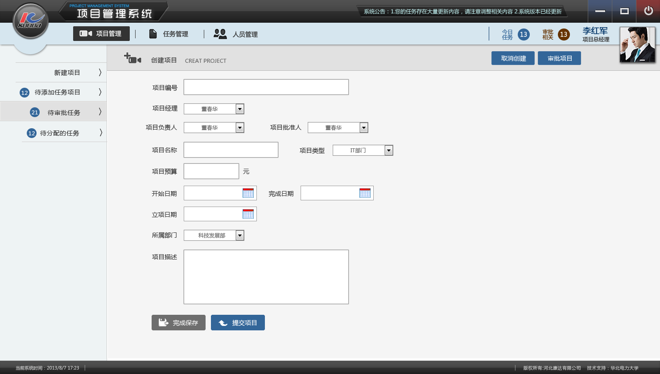Image resolution: width=660 pixels, height=374 pixels.
Task: Open the 项目经理 dropdown
Action: [x=239, y=108]
